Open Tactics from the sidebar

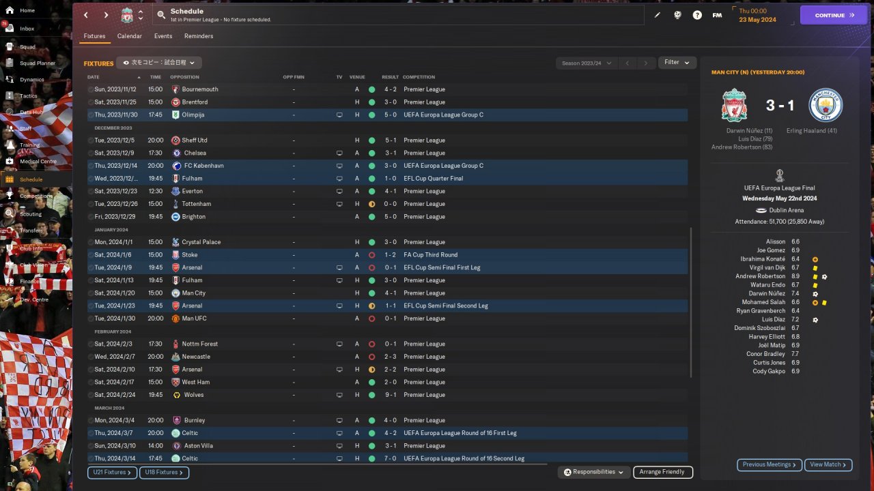29,96
